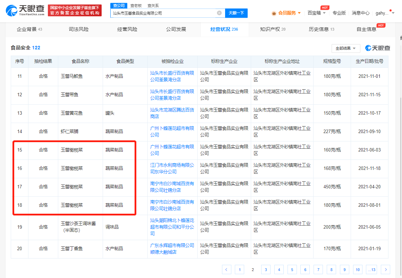The height and width of the screenshot is (278, 402).
Task: Go to page 8
Action: click(331, 270)
